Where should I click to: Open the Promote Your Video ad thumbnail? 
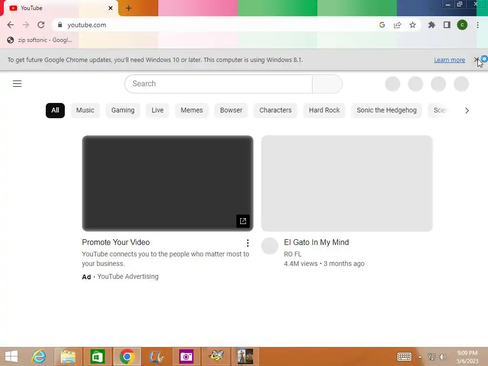[167, 183]
